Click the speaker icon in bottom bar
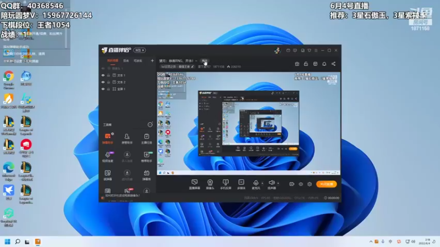The image size is (440, 247). 271,183
